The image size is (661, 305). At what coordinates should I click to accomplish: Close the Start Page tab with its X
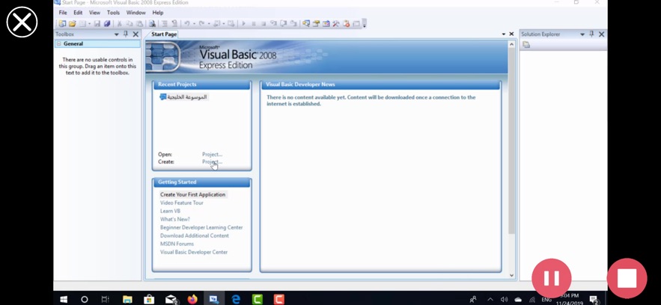click(511, 34)
